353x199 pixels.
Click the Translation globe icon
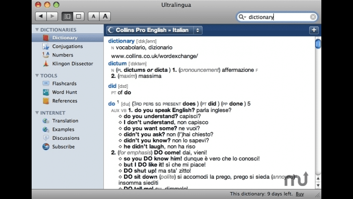[46, 121]
